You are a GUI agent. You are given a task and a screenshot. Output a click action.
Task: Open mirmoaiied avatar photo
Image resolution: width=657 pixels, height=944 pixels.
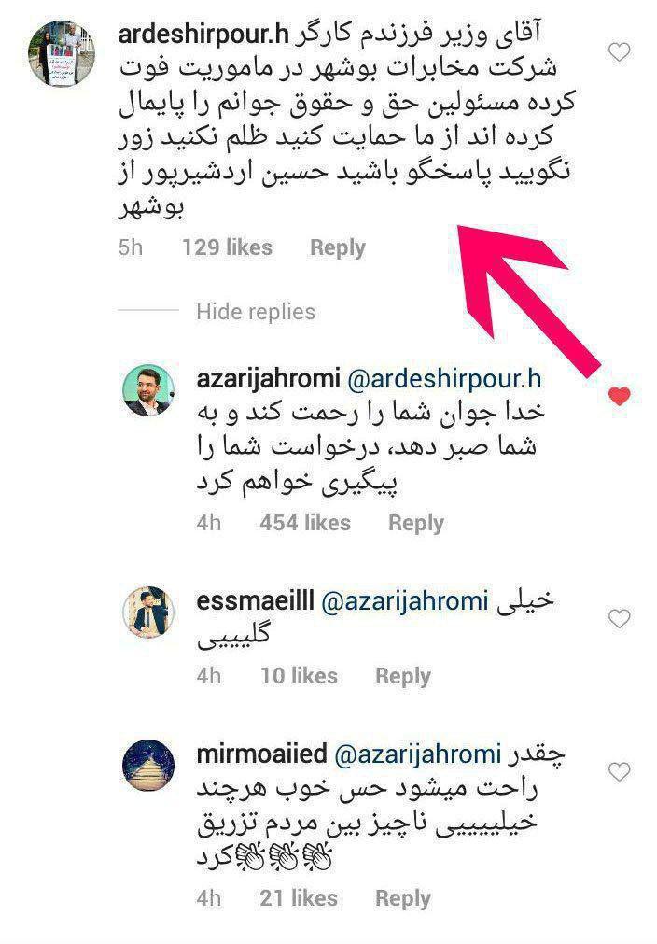coord(148,766)
